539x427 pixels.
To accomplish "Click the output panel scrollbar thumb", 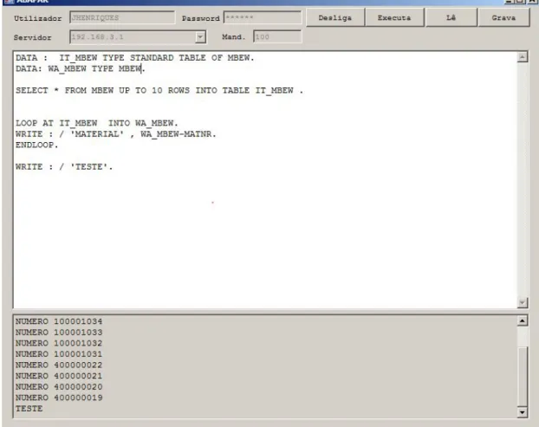I will point(523,377).
